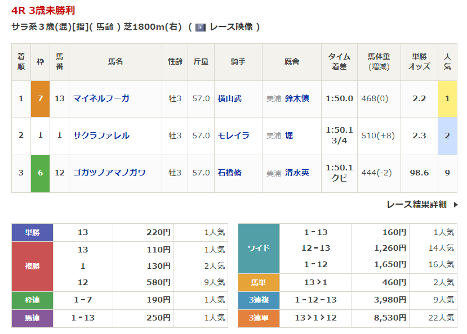The image size is (467, 334).
Task: Click the 3連単 payout label
Action: [259, 318]
